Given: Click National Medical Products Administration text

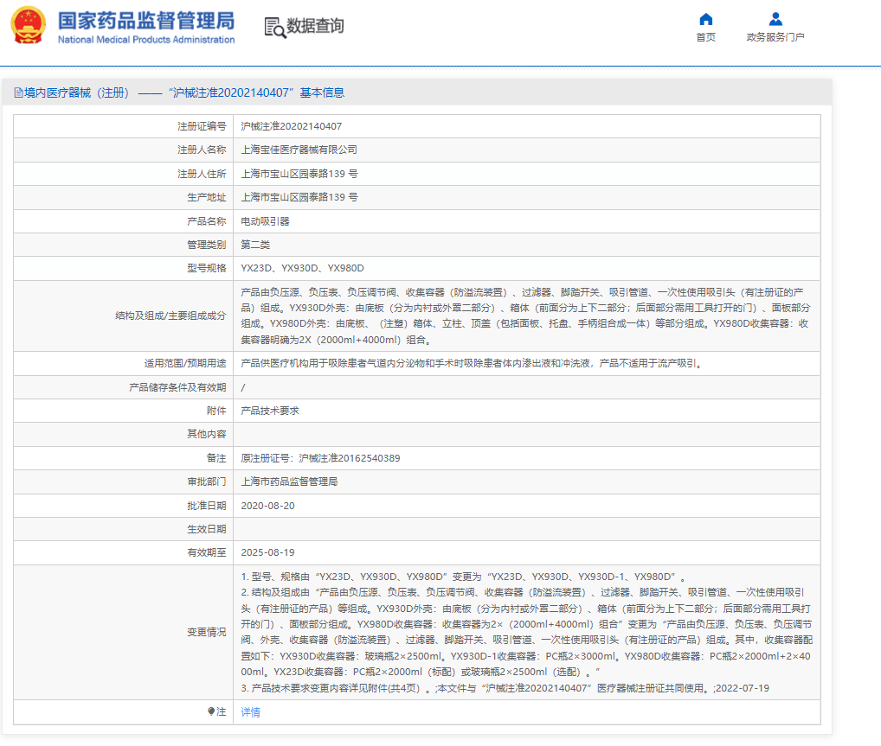Looking at the screenshot, I should [x=146, y=39].
